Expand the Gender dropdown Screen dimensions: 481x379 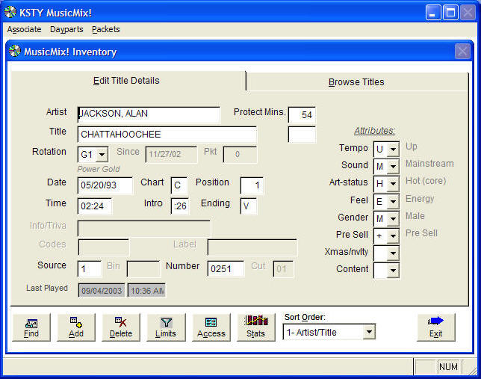click(x=393, y=219)
